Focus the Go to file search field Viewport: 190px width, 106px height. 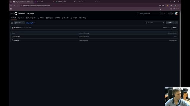tap(155, 23)
